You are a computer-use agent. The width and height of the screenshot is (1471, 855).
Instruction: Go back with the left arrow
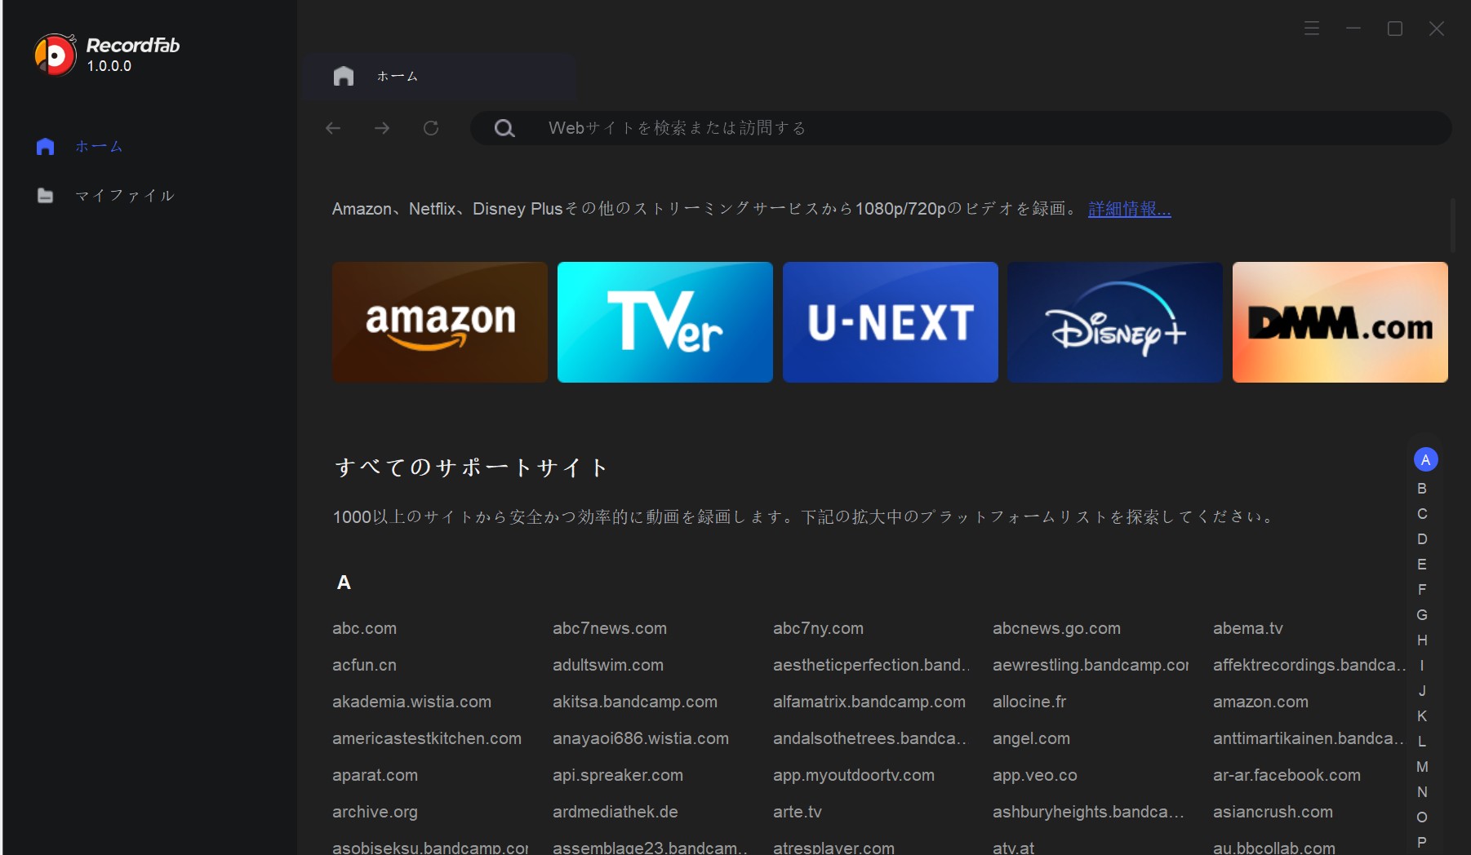(333, 128)
